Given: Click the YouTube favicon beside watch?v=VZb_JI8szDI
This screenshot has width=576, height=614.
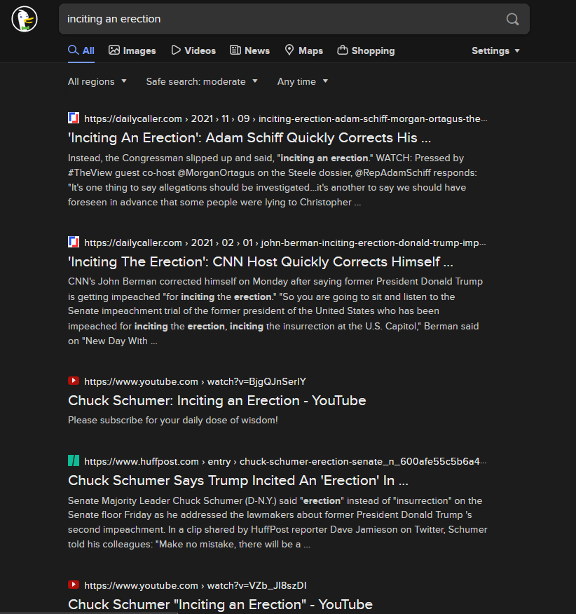Looking at the screenshot, I should click(74, 585).
